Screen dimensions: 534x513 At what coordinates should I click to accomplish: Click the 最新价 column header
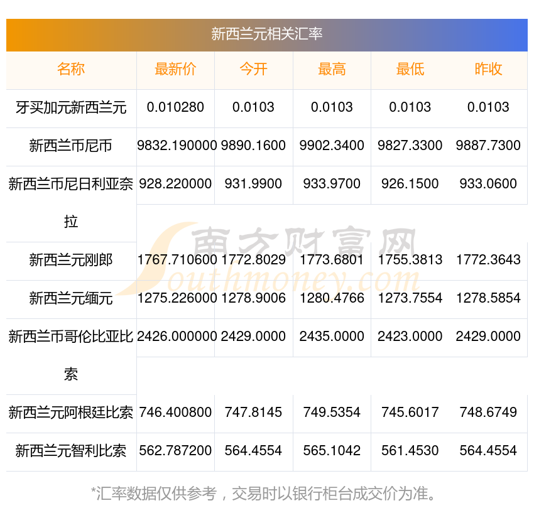pos(175,69)
